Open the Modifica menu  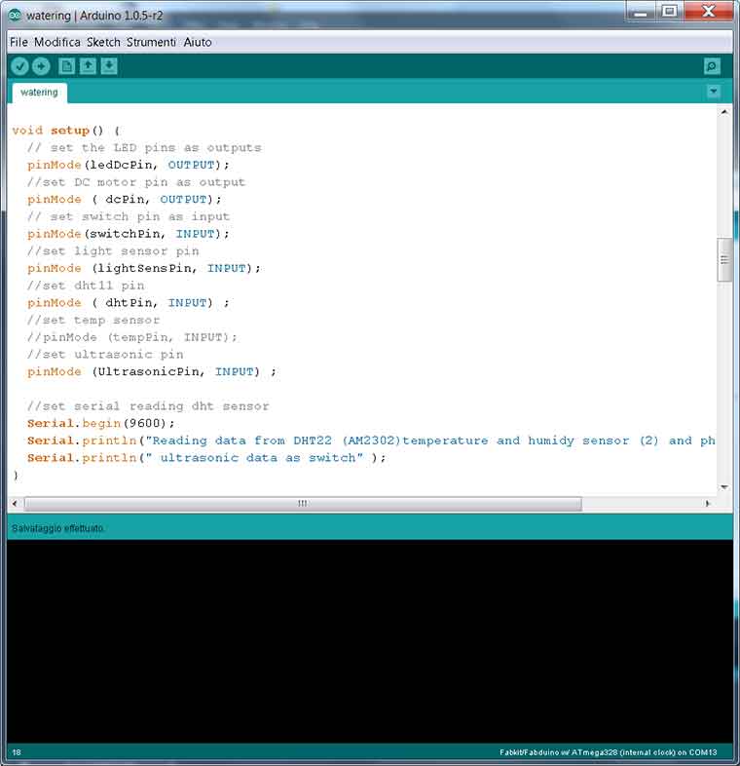[57, 42]
